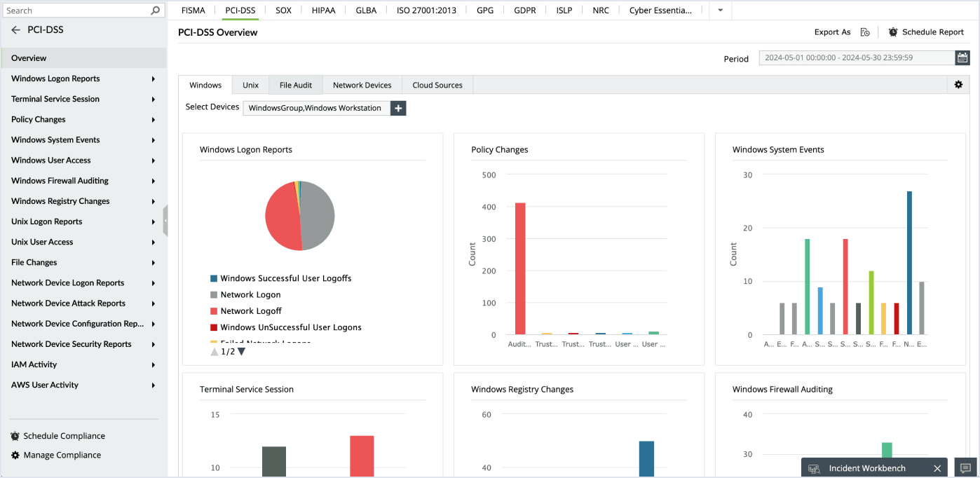Open the widget settings gear on the tab bar

tap(958, 84)
